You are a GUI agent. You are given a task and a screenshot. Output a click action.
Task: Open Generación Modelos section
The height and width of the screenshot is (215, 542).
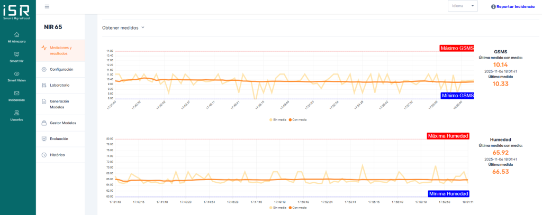pyautogui.click(x=60, y=104)
